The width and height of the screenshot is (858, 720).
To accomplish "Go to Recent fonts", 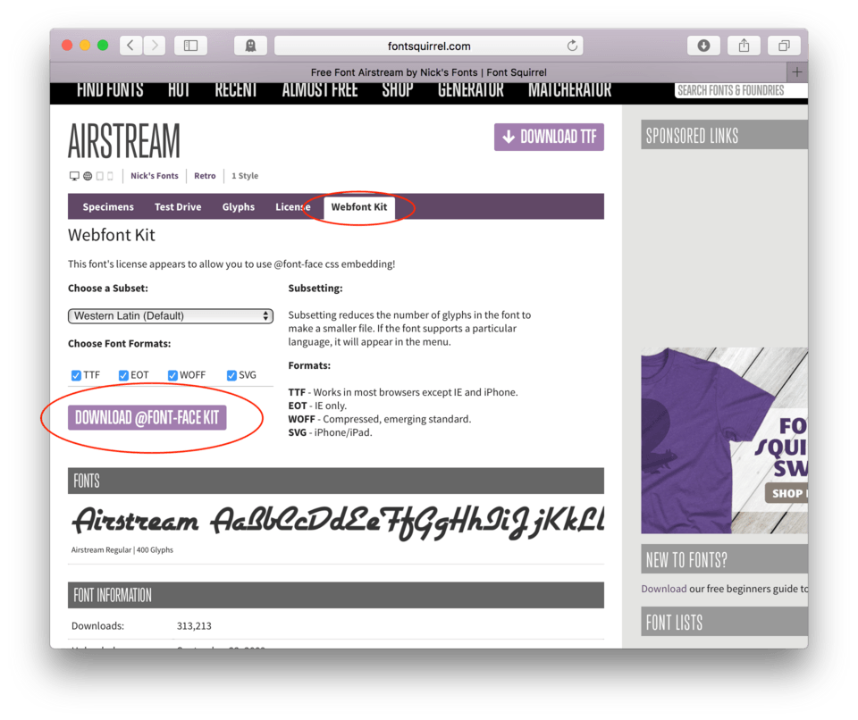I will (x=236, y=90).
